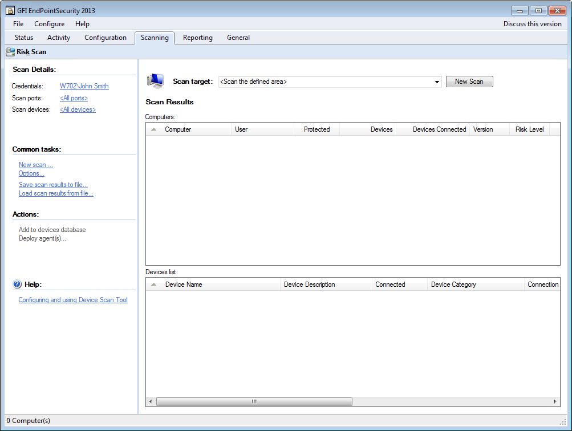Click the sort arrow in Devices list header
The width and height of the screenshot is (572, 431).
pyautogui.click(x=153, y=284)
